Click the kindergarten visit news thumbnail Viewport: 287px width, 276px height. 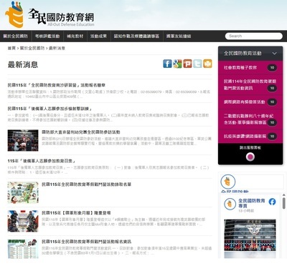click(23, 140)
